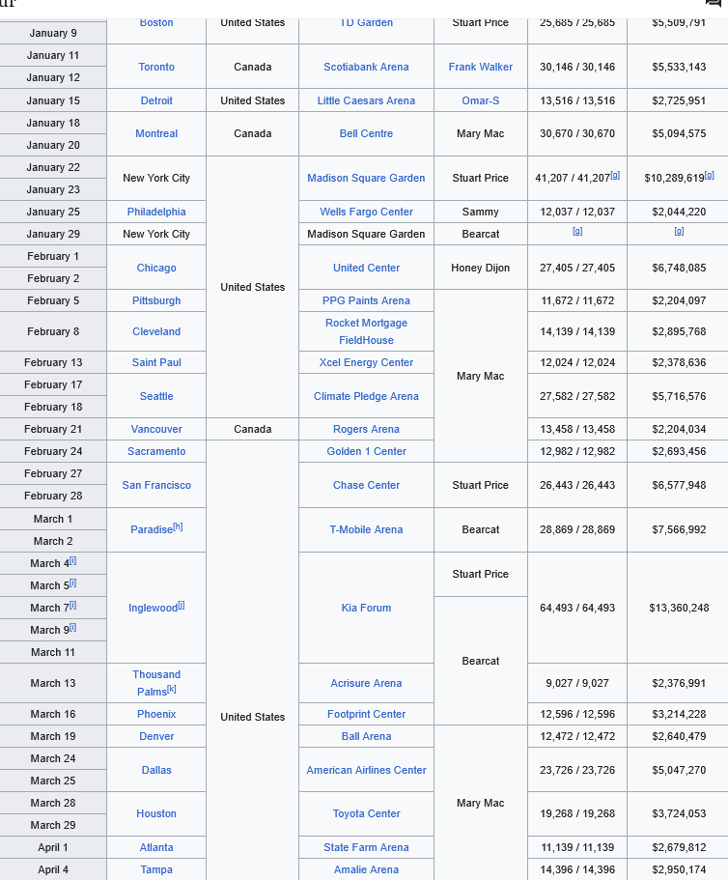Image resolution: width=728 pixels, height=881 pixels.
Task: Open the Wells Fargo Center link
Action: [366, 212]
